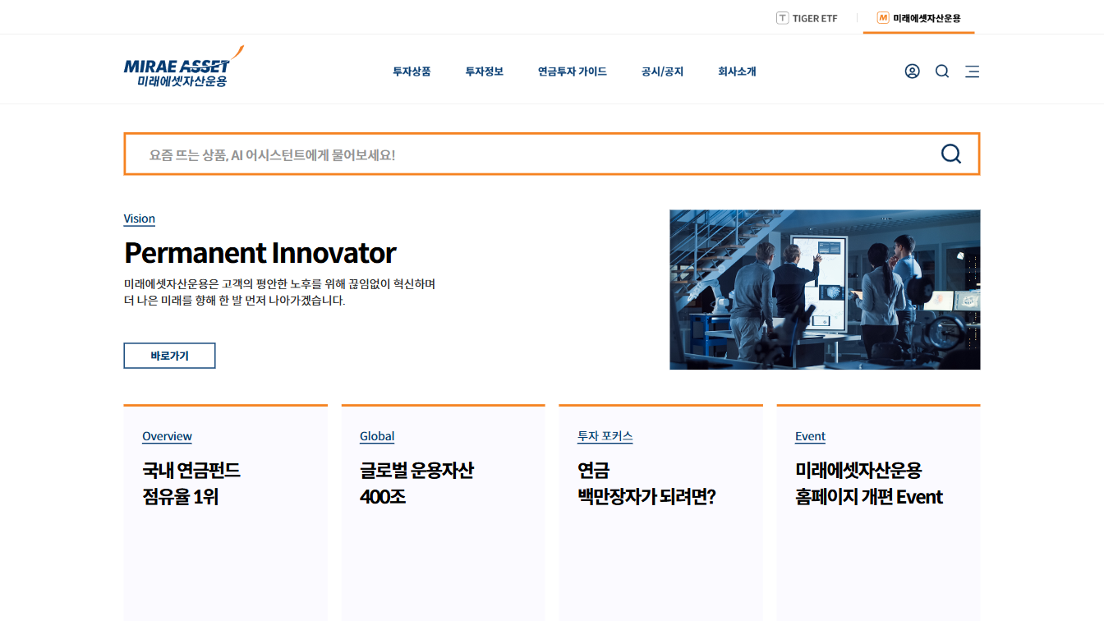Click the AI assistant search magnifier icon
This screenshot has width=1104, height=621.
click(950, 154)
